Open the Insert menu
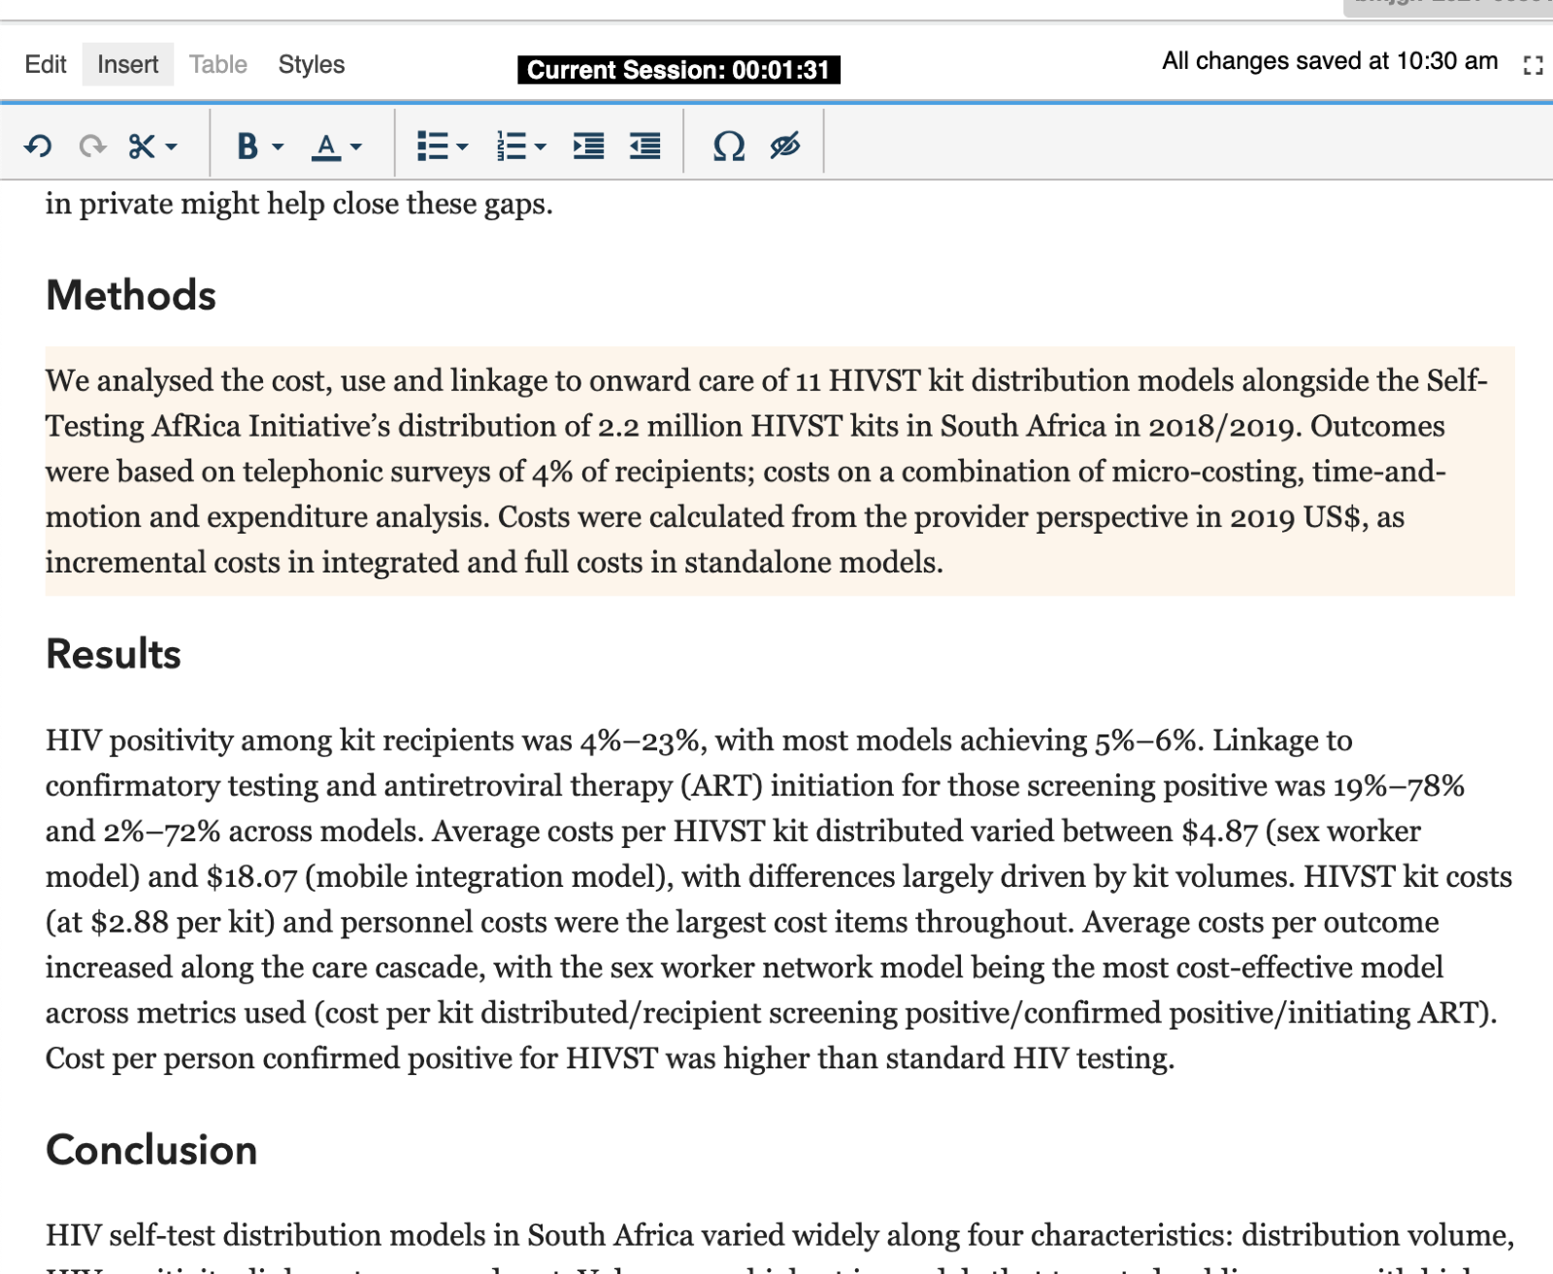This screenshot has width=1553, height=1274. coord(127,65)
